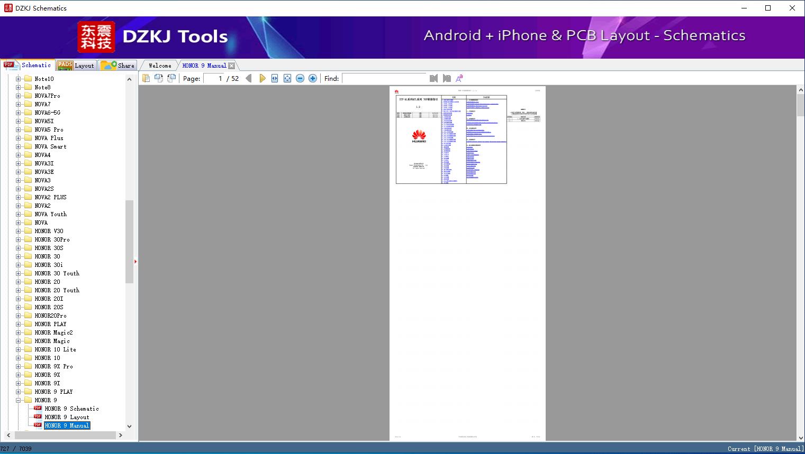Open HONOR 9 Layout file

point(67,417)
